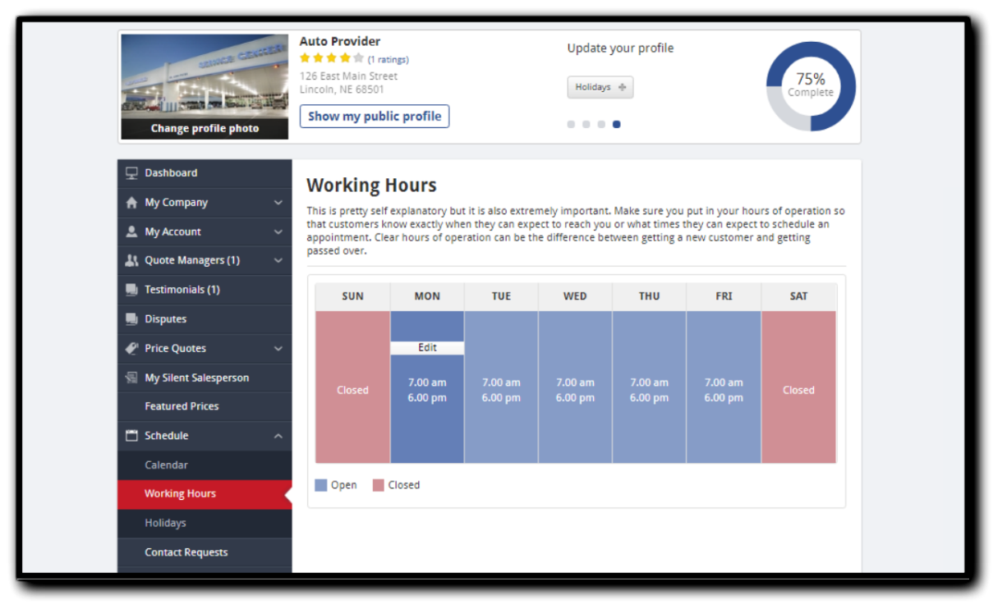Collapse the Schedule section chevron

pyautogui.click(x=278, y=436)
